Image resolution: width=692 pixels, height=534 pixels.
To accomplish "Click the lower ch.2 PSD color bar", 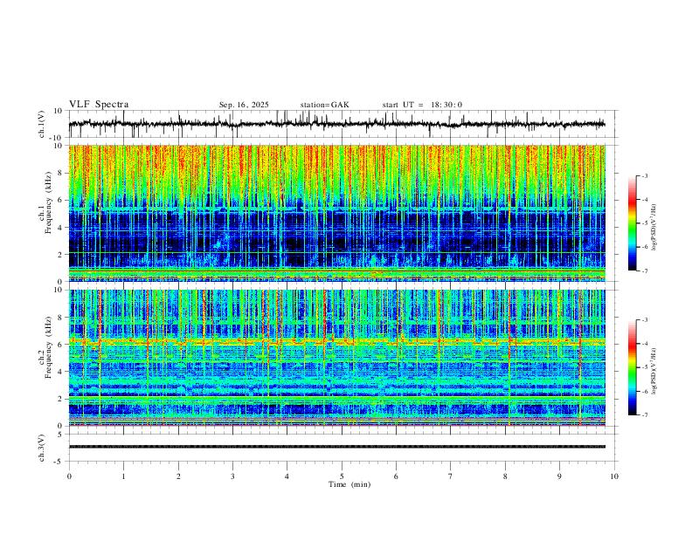I will pos(633,367).
